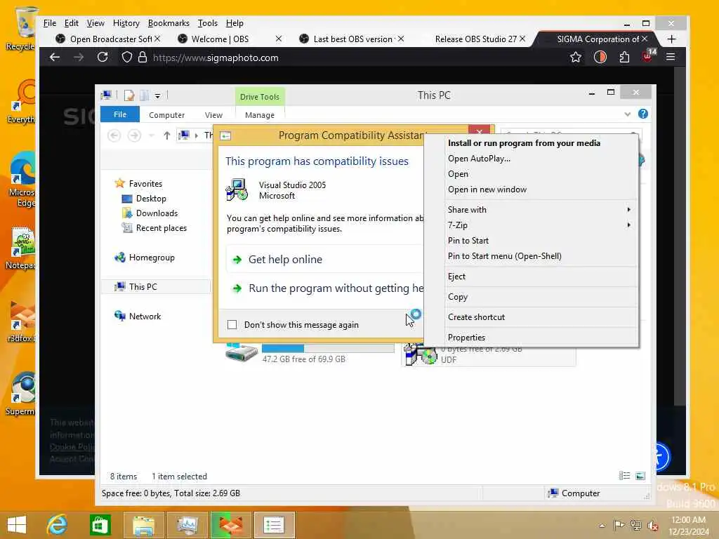Image resolution: width=719 pixels, height=539 pixels.
Task: Switch to details view in status bar
Action: pos(624,476)
